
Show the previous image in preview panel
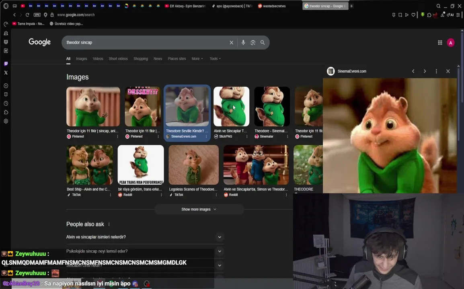(x=413, y=71)
